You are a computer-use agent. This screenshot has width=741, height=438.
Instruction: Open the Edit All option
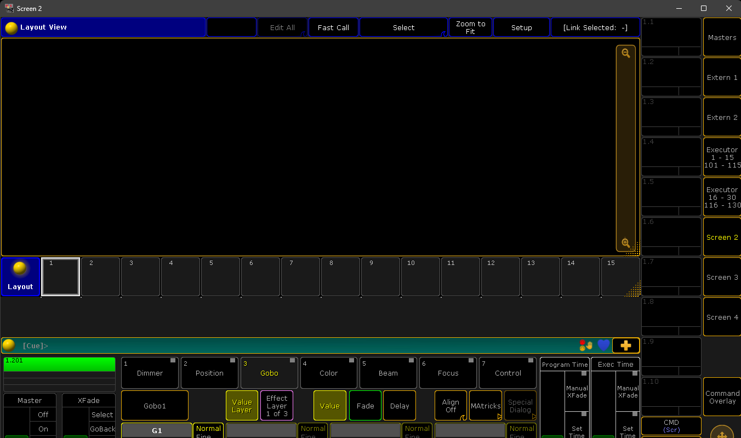(282, 27)
